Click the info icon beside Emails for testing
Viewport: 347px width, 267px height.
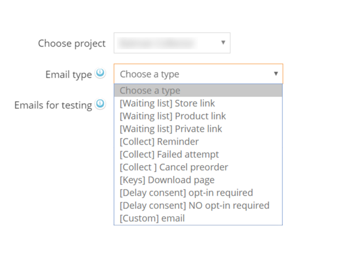pos(100,104)
